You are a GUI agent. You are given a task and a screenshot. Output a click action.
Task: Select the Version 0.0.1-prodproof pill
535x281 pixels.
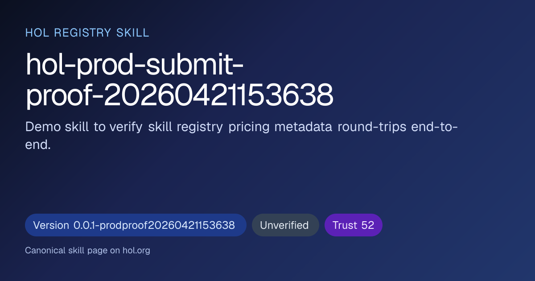(x=136, y=225)
